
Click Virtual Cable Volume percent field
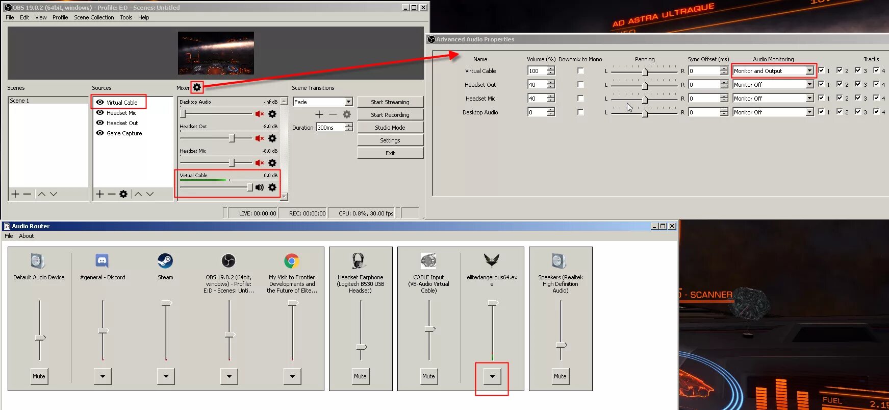tap(537, 71)
